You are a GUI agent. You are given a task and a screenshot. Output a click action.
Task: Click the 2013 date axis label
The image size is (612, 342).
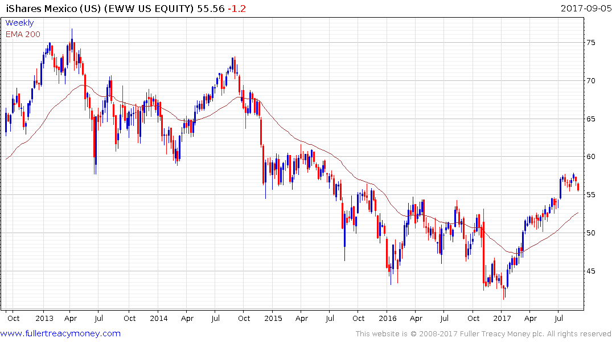(44, 318)
